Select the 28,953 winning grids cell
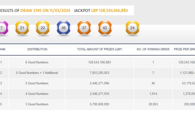Screen dimensions: 195x117 [153, 104]
